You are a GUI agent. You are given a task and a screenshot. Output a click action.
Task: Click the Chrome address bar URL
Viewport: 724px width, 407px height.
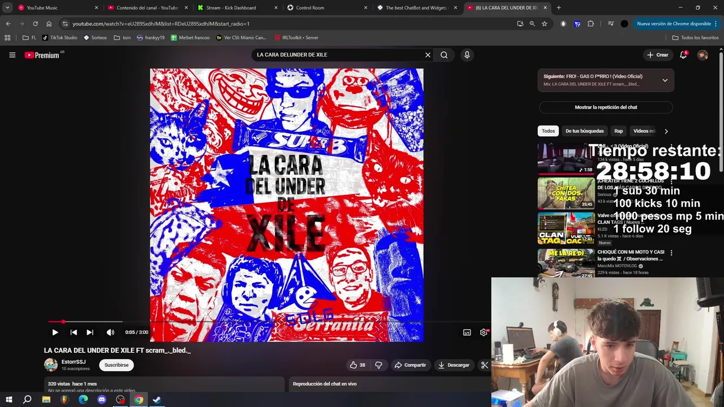click(161, 24)
